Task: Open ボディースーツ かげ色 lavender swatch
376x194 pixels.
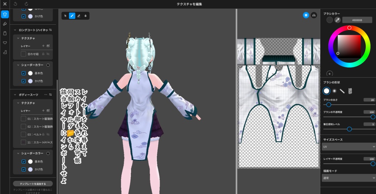Action: click(x=30, y=169)
